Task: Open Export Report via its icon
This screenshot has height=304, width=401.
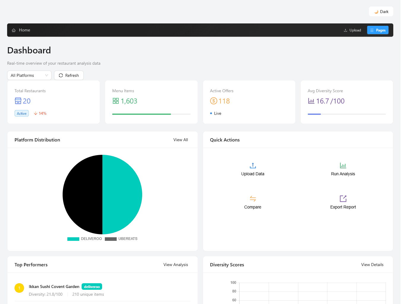Action: tap(343, 199)
